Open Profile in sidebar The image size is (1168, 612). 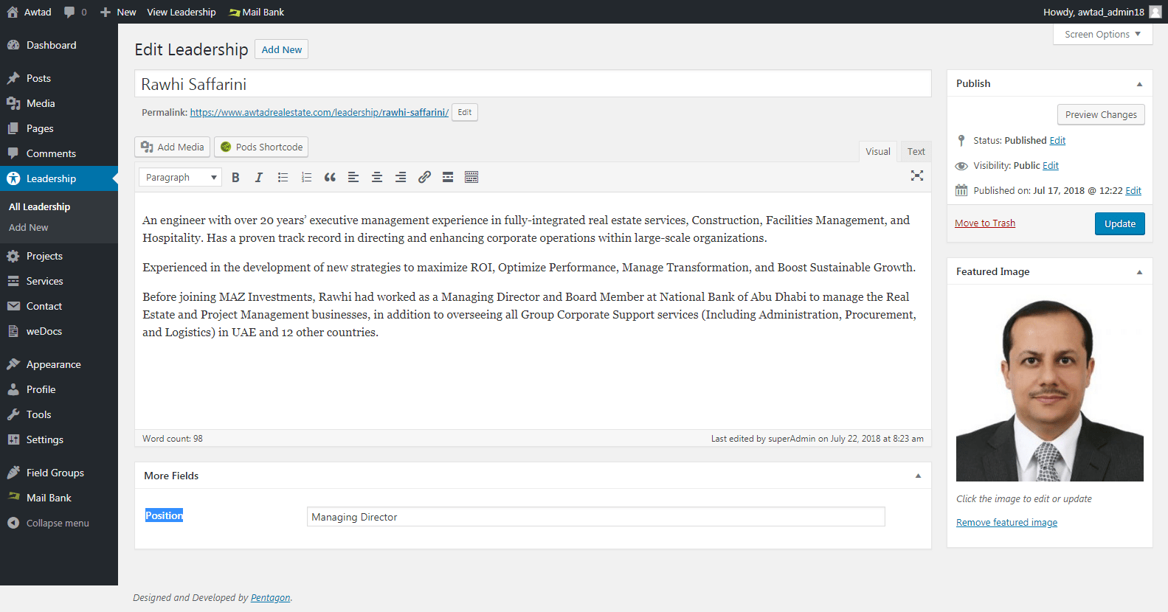click(59, 389)
